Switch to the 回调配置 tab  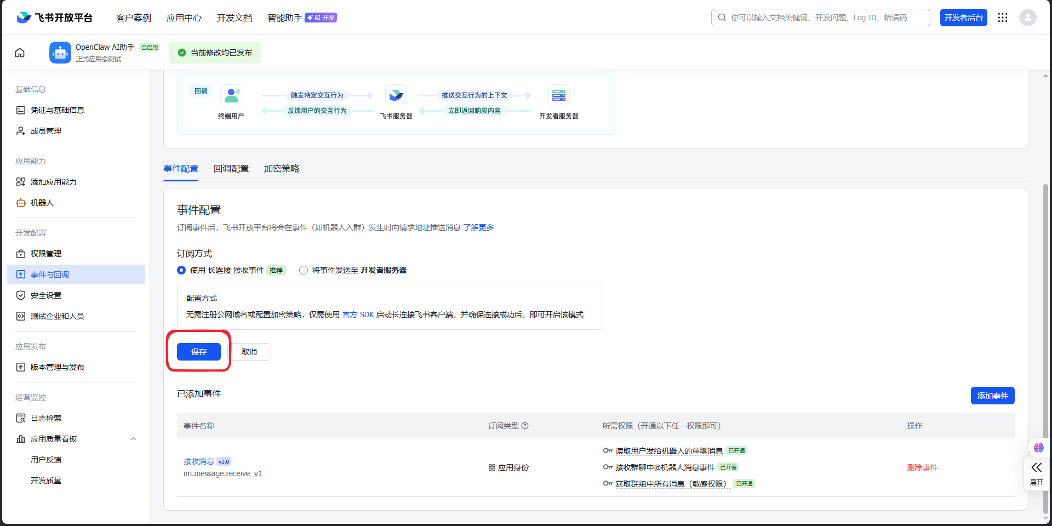click(231, 169)
